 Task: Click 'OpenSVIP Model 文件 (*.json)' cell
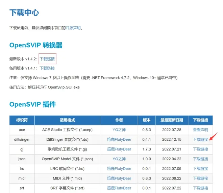pos(67,159)
